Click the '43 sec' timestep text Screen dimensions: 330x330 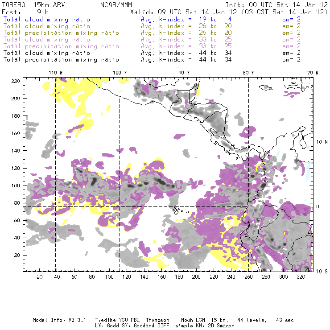click(285, 320)
